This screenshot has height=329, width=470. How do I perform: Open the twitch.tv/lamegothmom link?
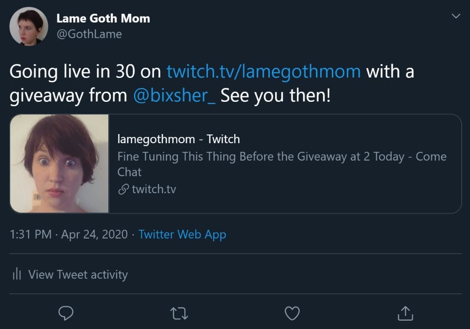[x=263, y=71]
